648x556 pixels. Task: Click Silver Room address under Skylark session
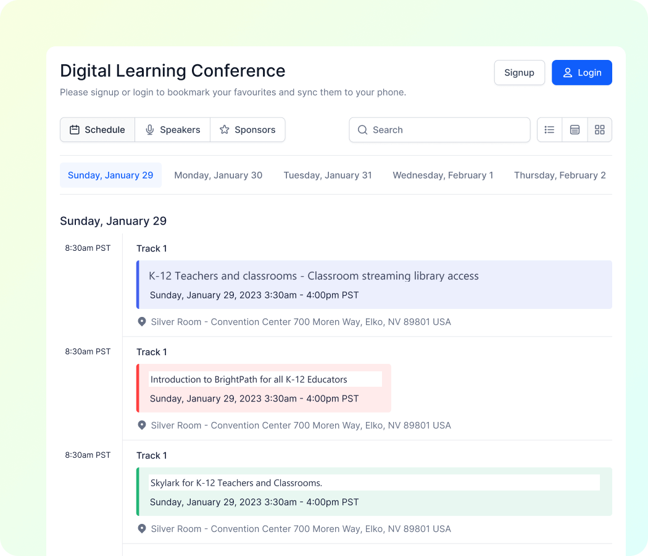[301, 529]
